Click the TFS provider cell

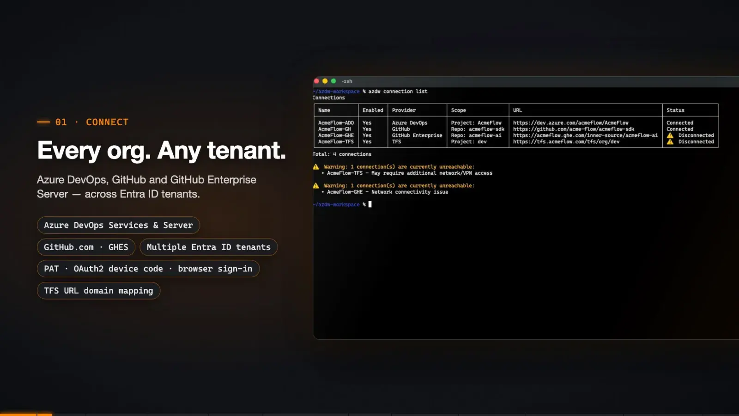tap(397, 142)
